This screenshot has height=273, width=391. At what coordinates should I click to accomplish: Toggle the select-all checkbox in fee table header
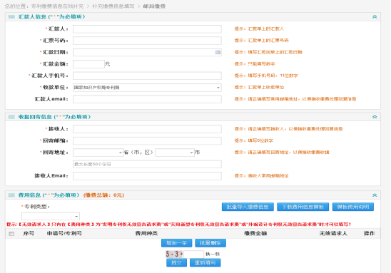[11, 234]
